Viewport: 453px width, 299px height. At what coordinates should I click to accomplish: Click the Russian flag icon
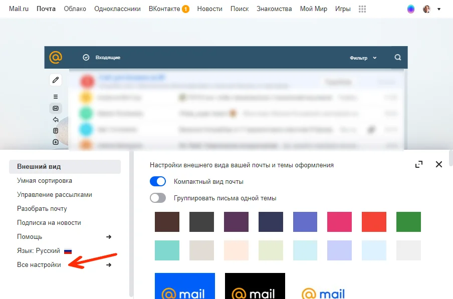68,251
